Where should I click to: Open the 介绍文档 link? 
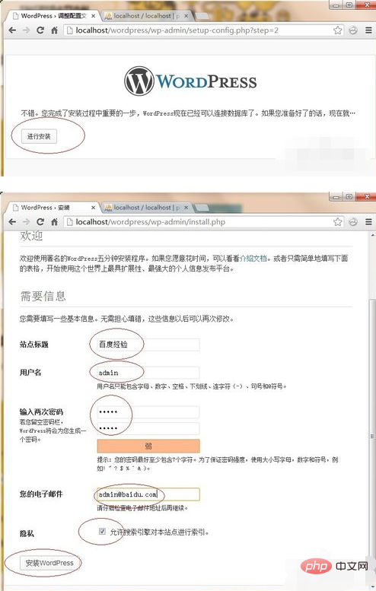[x=253, y=259]
